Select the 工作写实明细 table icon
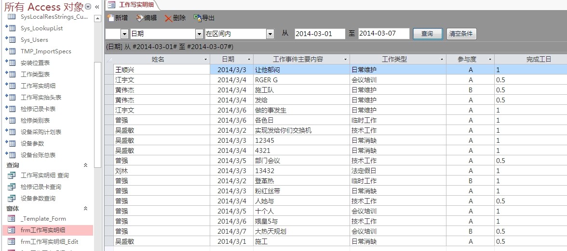 coord(11,86)
